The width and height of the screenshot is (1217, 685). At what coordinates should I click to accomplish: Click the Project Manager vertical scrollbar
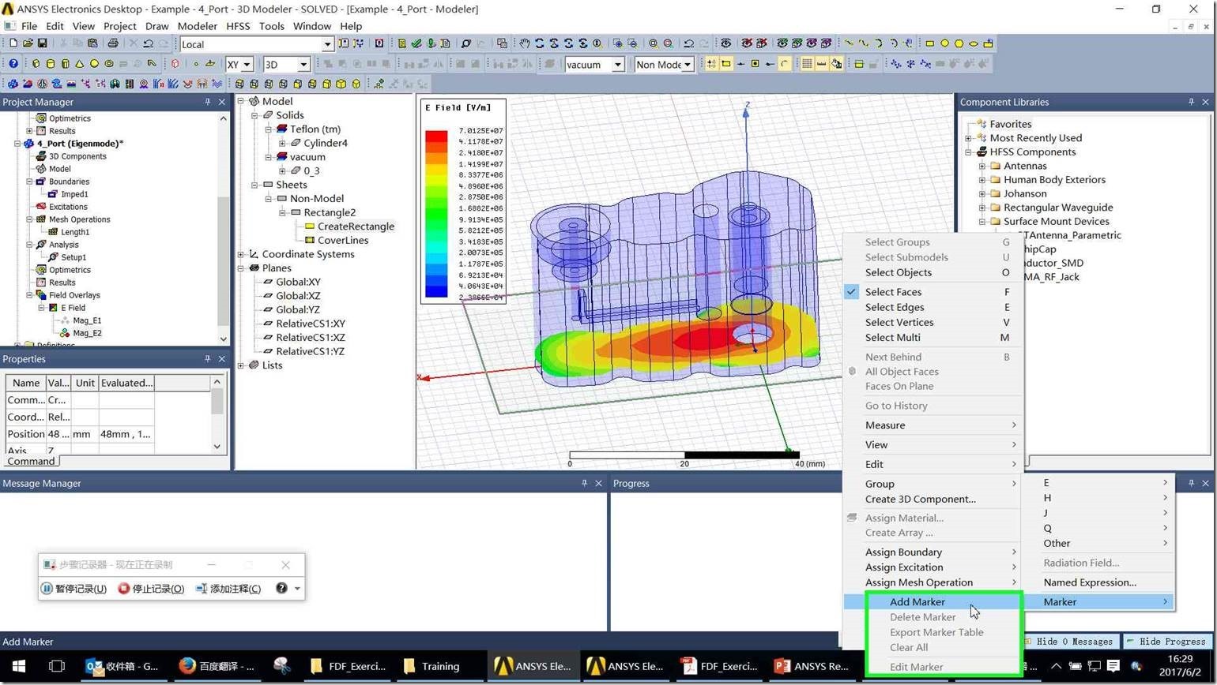223,229
